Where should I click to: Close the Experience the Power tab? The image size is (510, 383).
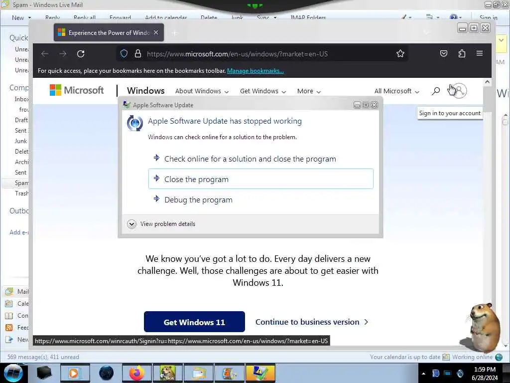(x=156, y=32)
